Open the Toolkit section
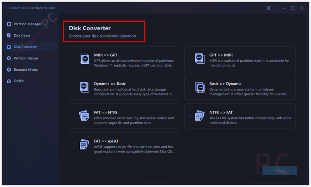 pyautogui.click(x=31, y=81)
